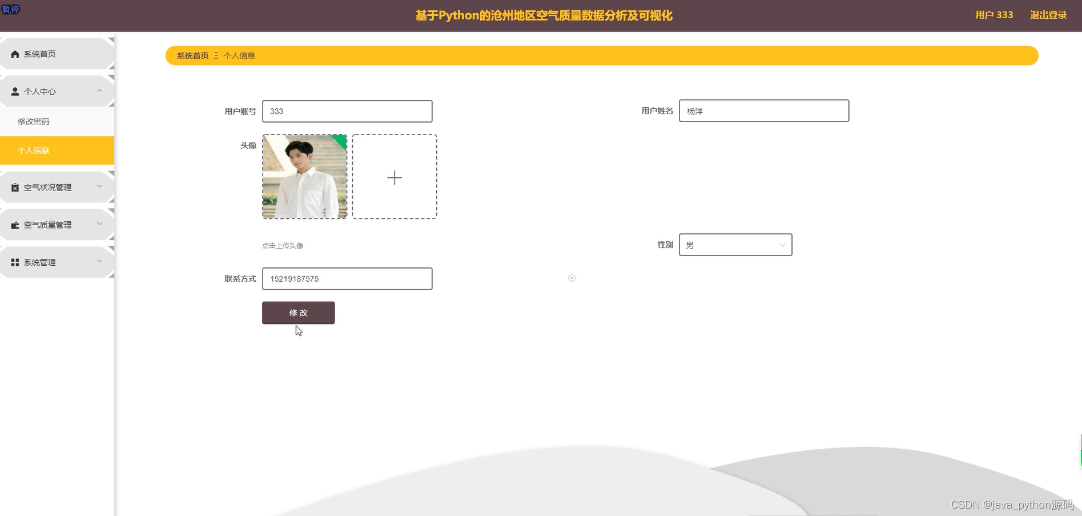Click the 系统首页 breadcrumb link
This screenshot has width=1082, height=516.
(x=192, y=56)
